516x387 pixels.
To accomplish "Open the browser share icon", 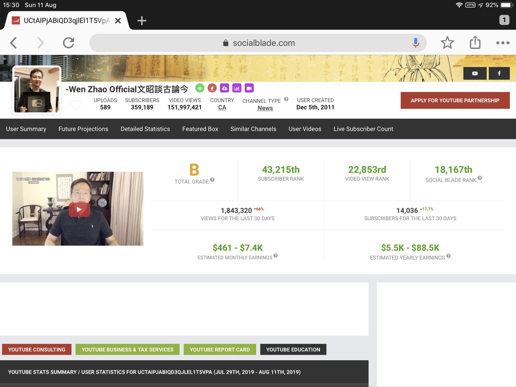I will [x=475, y=43].
